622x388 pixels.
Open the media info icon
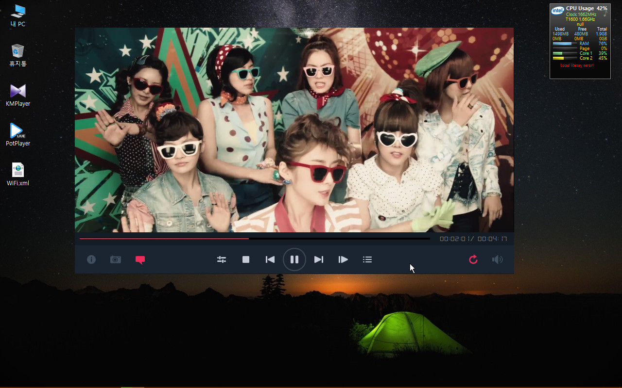tap(91, 259)
